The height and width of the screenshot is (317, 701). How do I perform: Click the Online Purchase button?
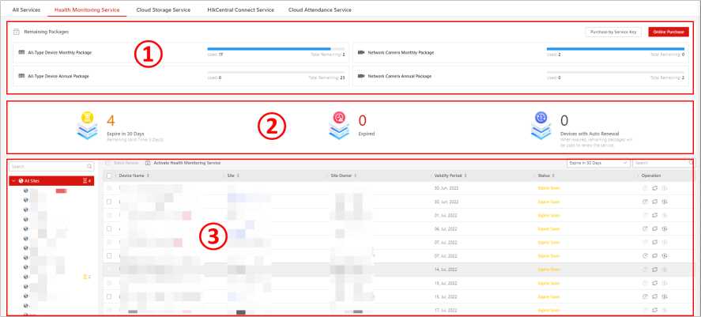(668, 32)
